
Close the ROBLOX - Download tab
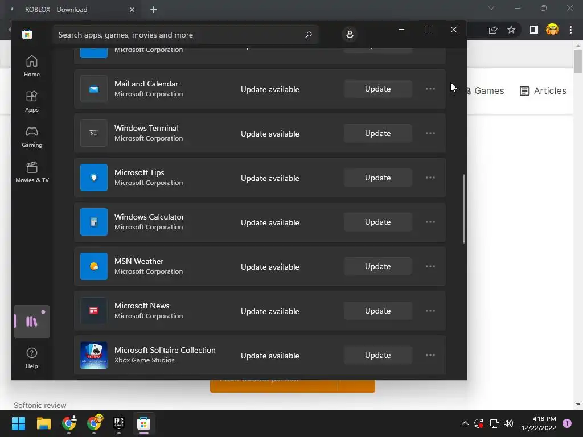(132, 10)
